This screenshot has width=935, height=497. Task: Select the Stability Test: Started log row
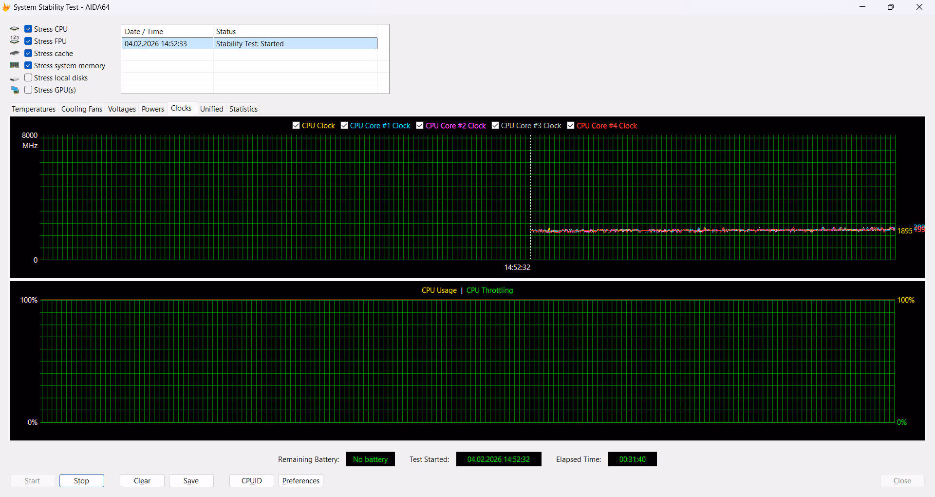(x=249, y=44)
